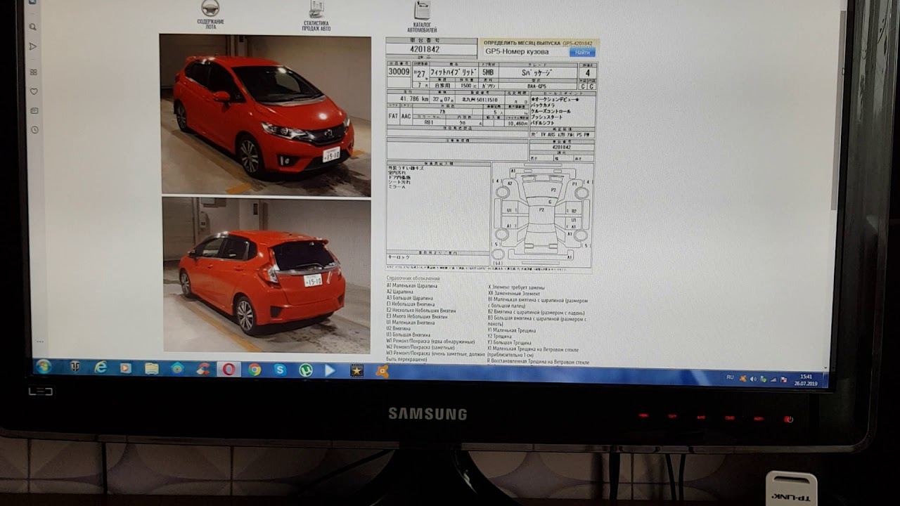Click the 'U1 Маленькая Вмятина' legend entry
The width and height of the screenshot is (900, 506).
point(411,323)
